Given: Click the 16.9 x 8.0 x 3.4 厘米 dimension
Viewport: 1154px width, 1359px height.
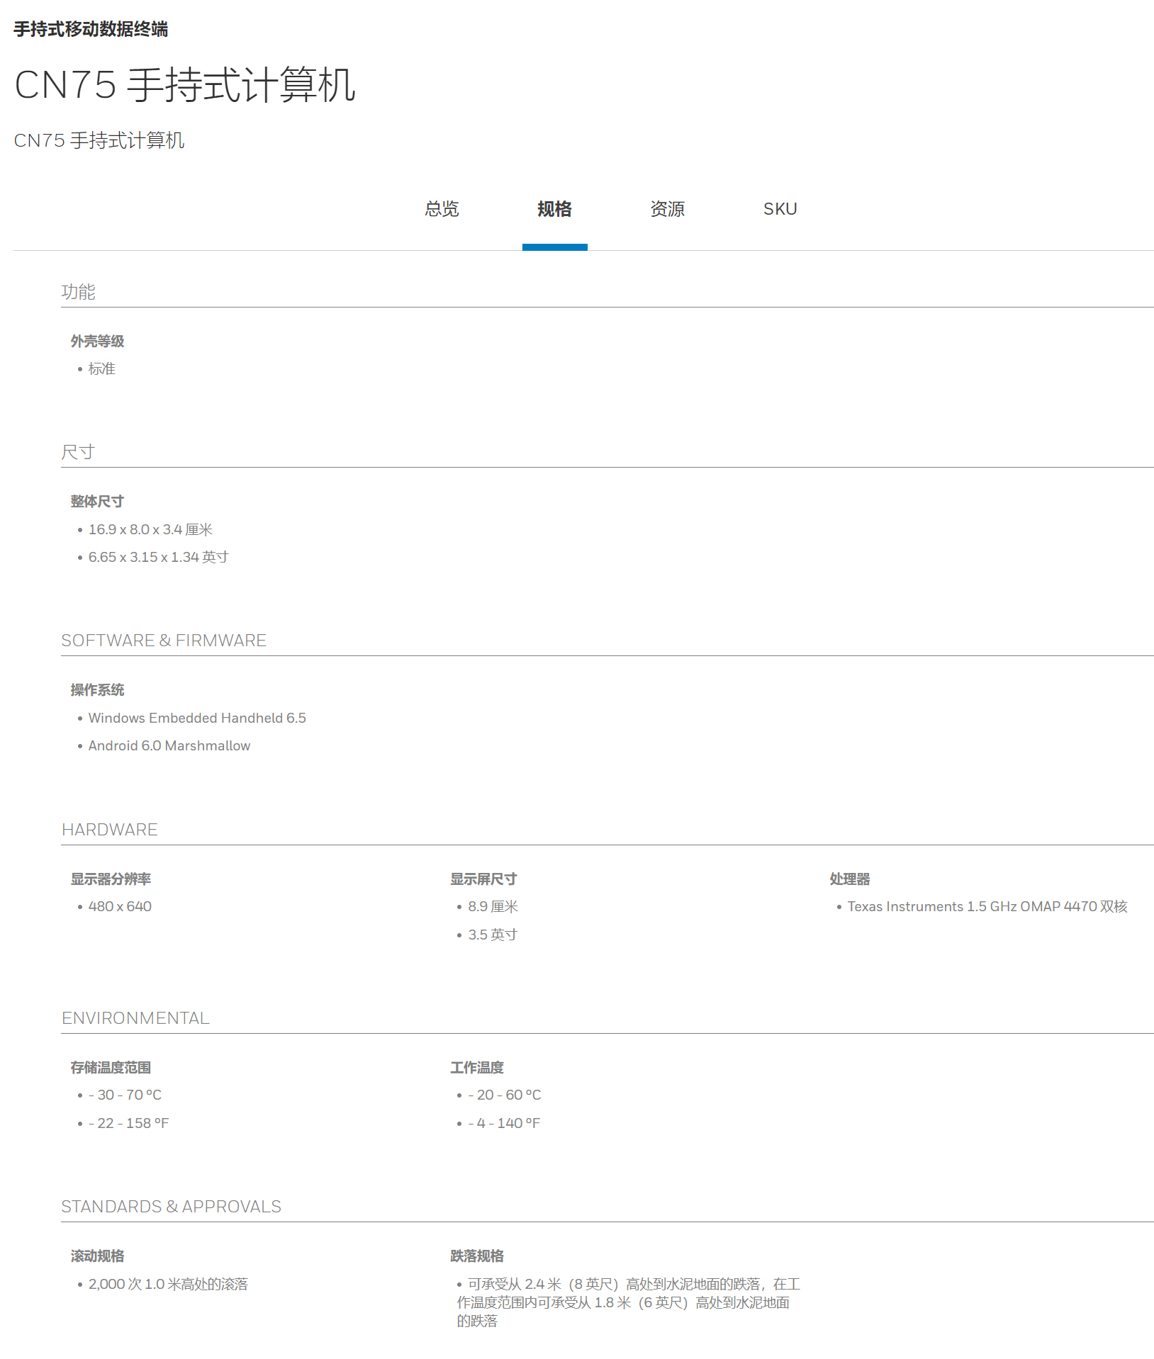Looking at the screenshot, I should coord(150,529).
